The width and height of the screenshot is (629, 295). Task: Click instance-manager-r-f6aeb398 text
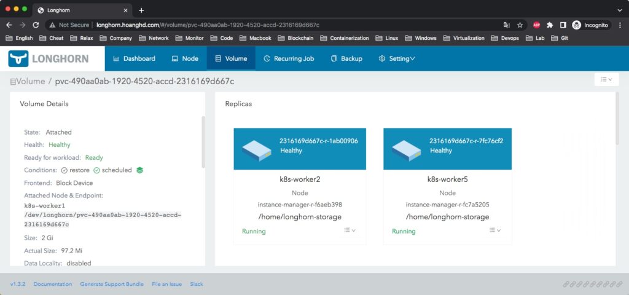300,205
